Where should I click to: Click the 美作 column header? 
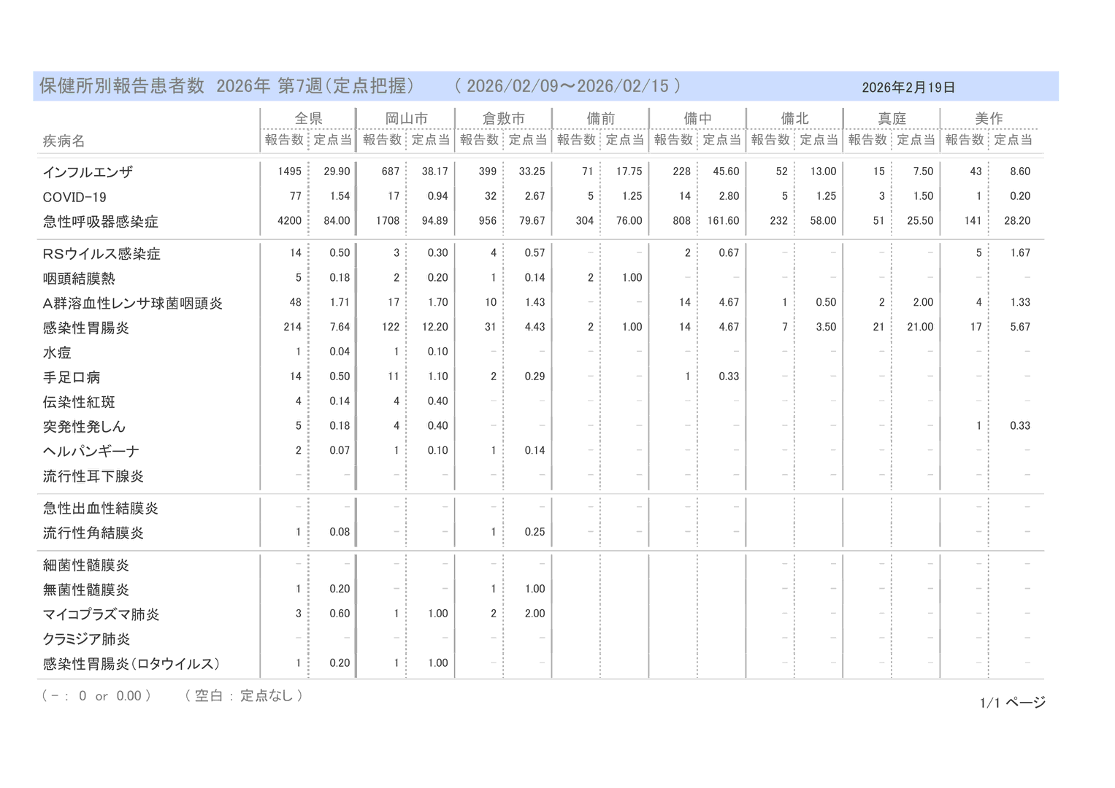(x=989, y=118)
